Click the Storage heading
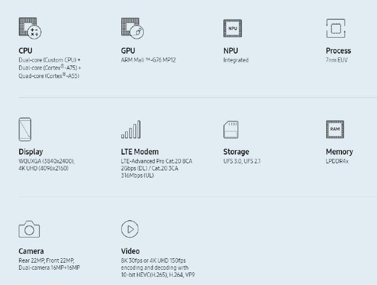This screenshot has height=285, width=377. click(236, 152)
